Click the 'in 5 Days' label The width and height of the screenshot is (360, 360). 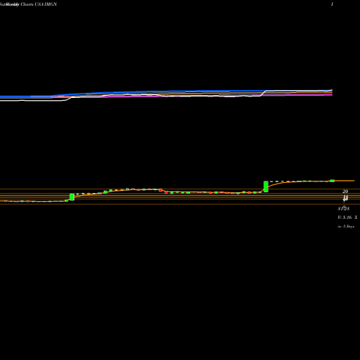pyautogui.click(x=346, y=226)
